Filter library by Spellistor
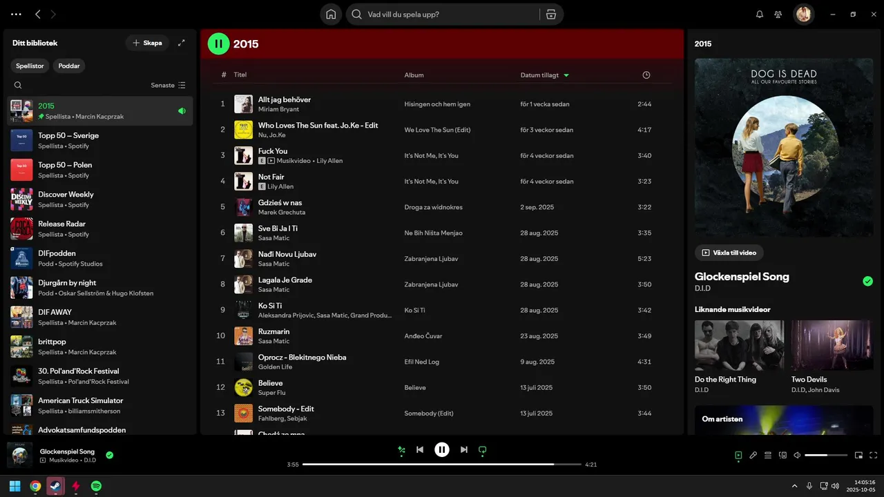The height and width of the screenshot is (497, 884). pos(30,66)
